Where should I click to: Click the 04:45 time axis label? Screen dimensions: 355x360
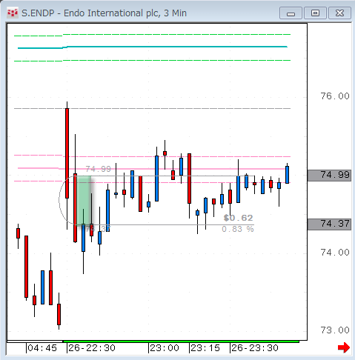pos(42,348)
